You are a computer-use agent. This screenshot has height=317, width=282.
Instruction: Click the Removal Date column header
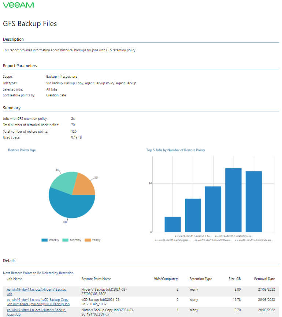(264, 279)
